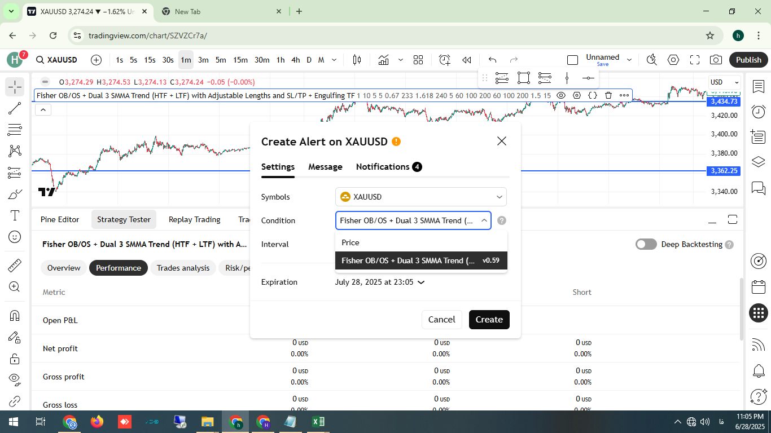This screenshot has height=433, width=771.
Task: Click the Create alert button
Action: 489,320
